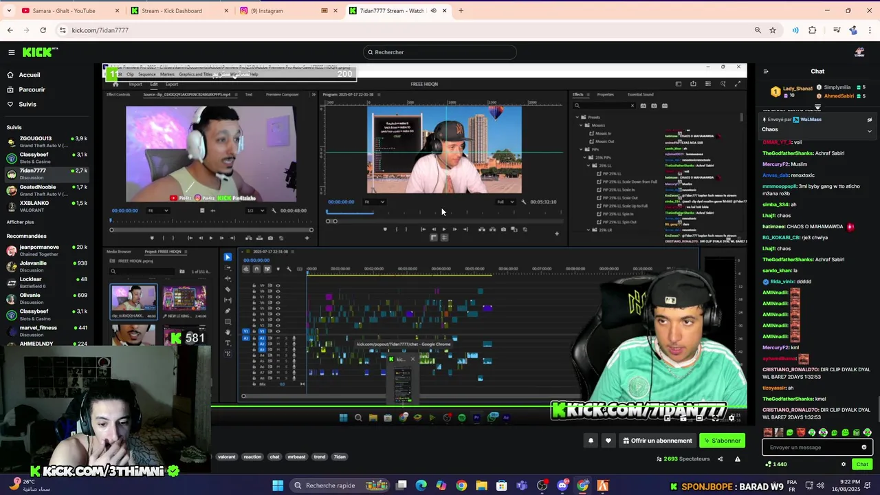Open XXBLANKO followed channel

[x=47, y=206]
